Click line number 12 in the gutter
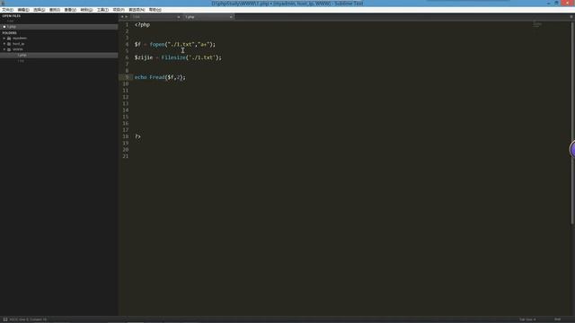The width and height of the screenshot is (575, 323). point(126,97)
